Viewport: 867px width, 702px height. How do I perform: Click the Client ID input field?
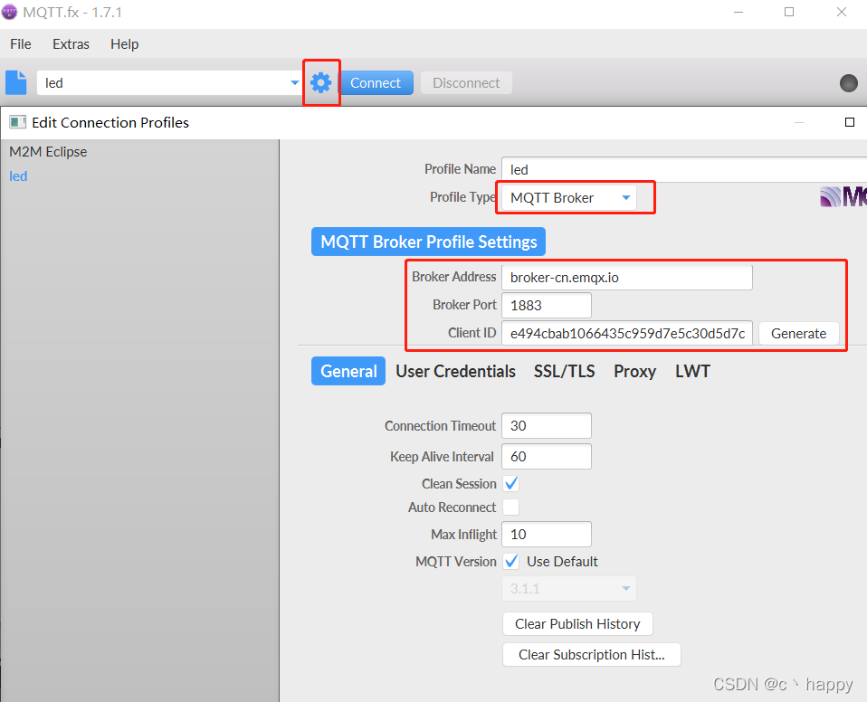[x=627, y=333]
